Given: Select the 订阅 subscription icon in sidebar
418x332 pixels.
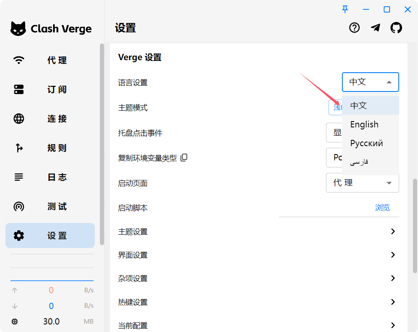Looking at the screenshot, I should (x=18, y=89).
